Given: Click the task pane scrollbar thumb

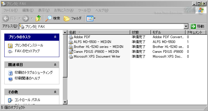Looking at the screenshot, I should pyautogui.click(x=65, y=56).
